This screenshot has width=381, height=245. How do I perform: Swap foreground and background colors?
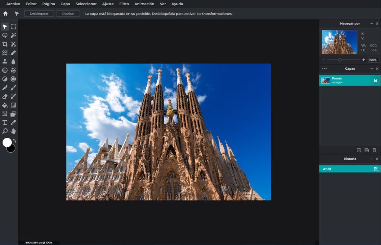[15, 140]
